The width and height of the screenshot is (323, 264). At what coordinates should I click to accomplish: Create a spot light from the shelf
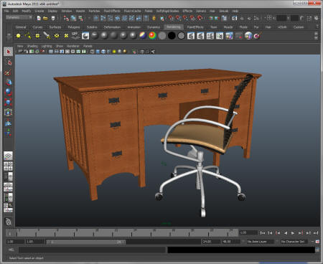(47, 36)
